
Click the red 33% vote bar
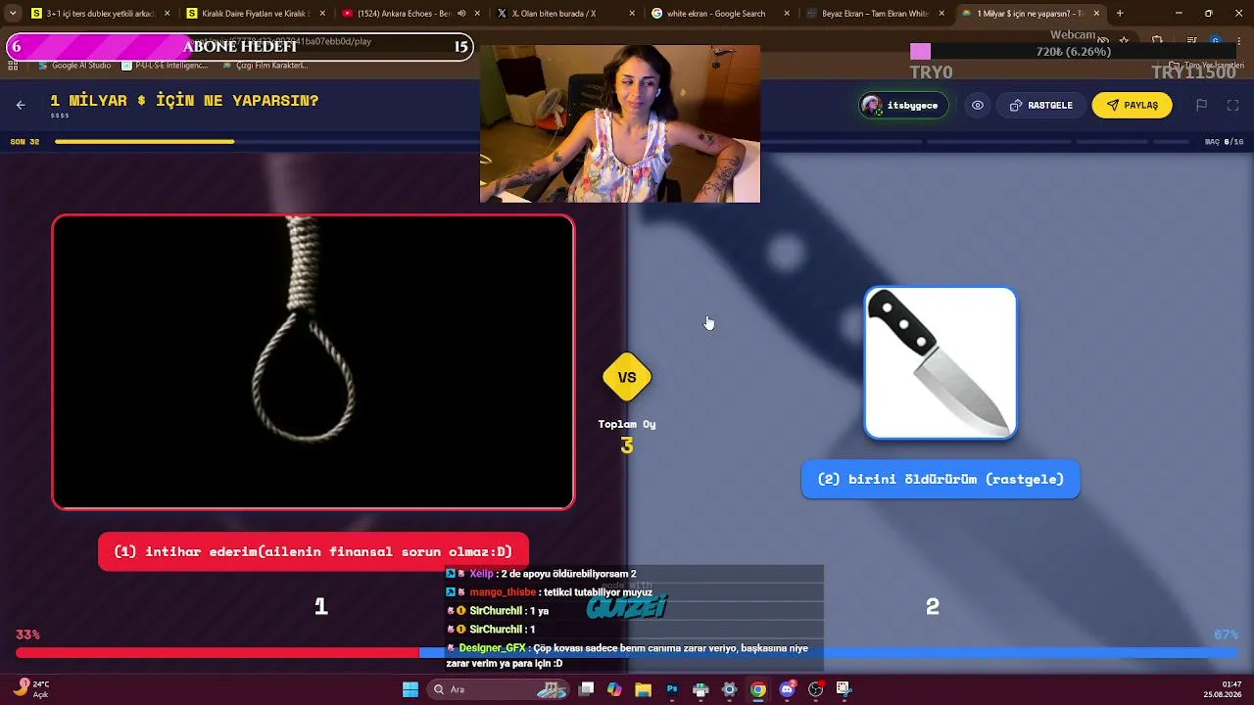tap(217, 653)
